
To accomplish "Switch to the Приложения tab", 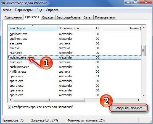I will pyautogui.click(x=13, y=17).
